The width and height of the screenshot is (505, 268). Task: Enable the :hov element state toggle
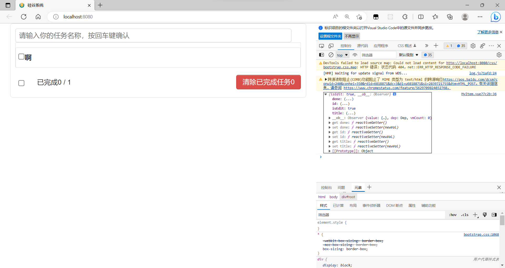[x=453, y=215]
